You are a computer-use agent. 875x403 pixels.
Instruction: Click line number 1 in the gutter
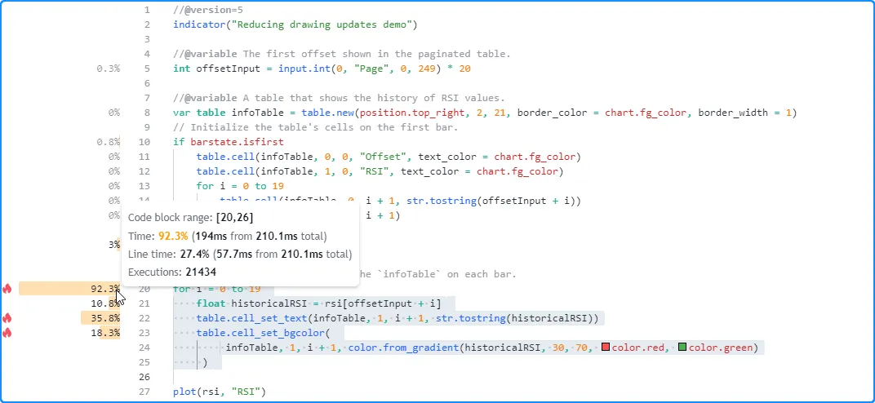pos(146,10)
